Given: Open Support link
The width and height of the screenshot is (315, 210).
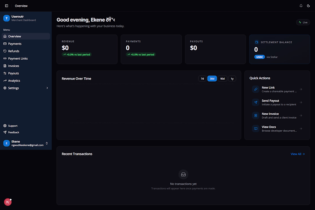Looking at the screenshot, I should pyautogui.click(x=26, y=126).
